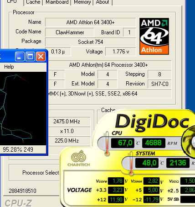
Task: Open the Mainboard tab
Action: (57, 2)
